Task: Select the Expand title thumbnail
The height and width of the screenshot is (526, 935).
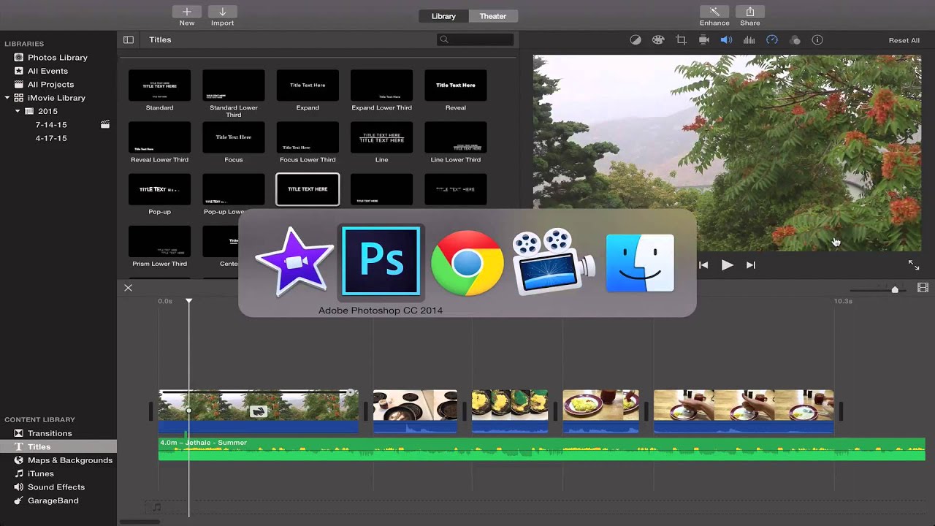Action: [308, 85]
